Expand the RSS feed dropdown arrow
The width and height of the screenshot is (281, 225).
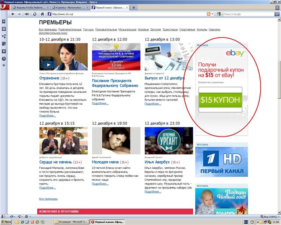pyautogui.click(x=213, y=14)
